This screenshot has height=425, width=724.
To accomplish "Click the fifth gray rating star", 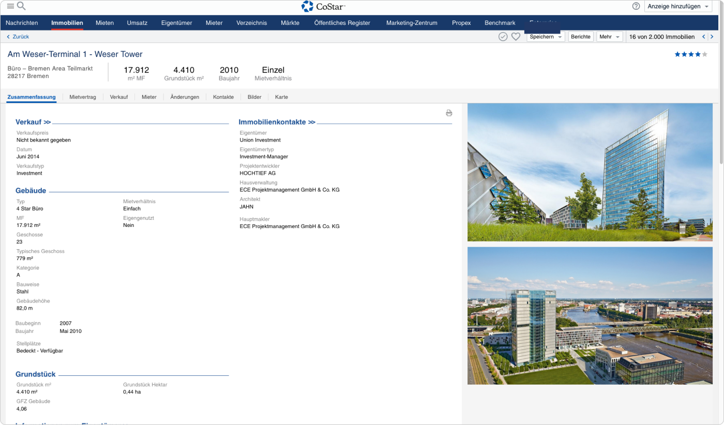I will (x=704, y=54).
